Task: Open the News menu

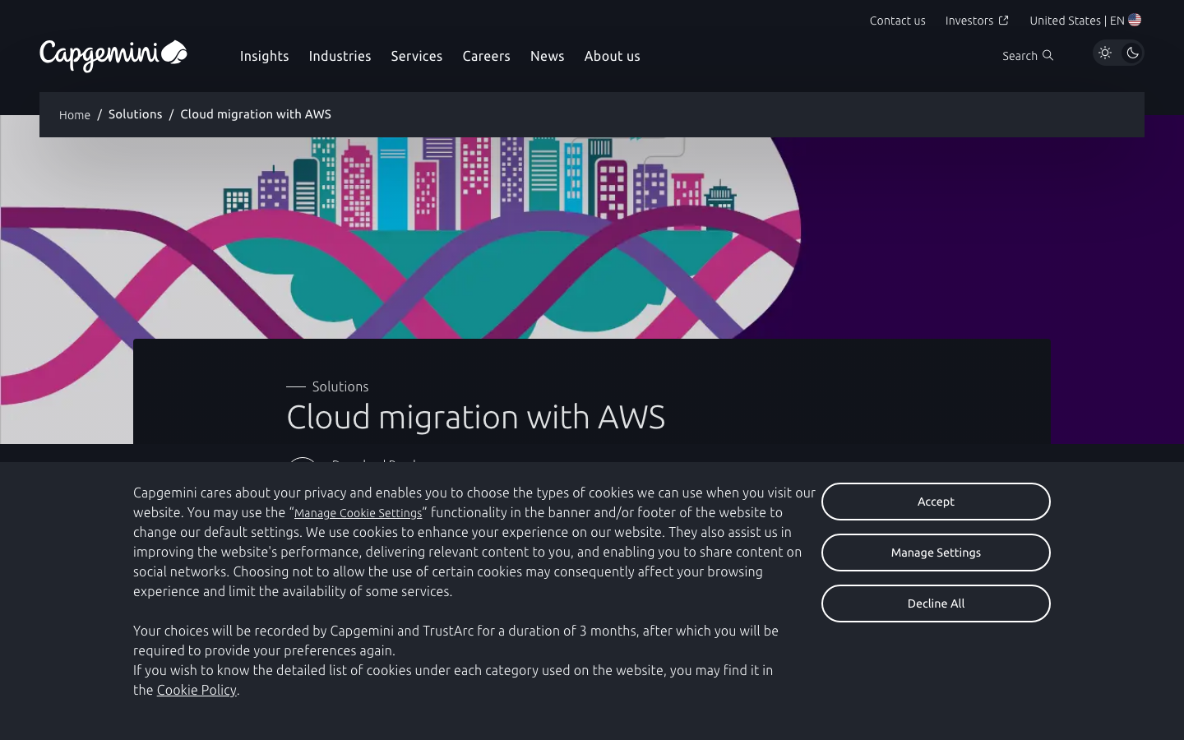Action: coord(547,56)
